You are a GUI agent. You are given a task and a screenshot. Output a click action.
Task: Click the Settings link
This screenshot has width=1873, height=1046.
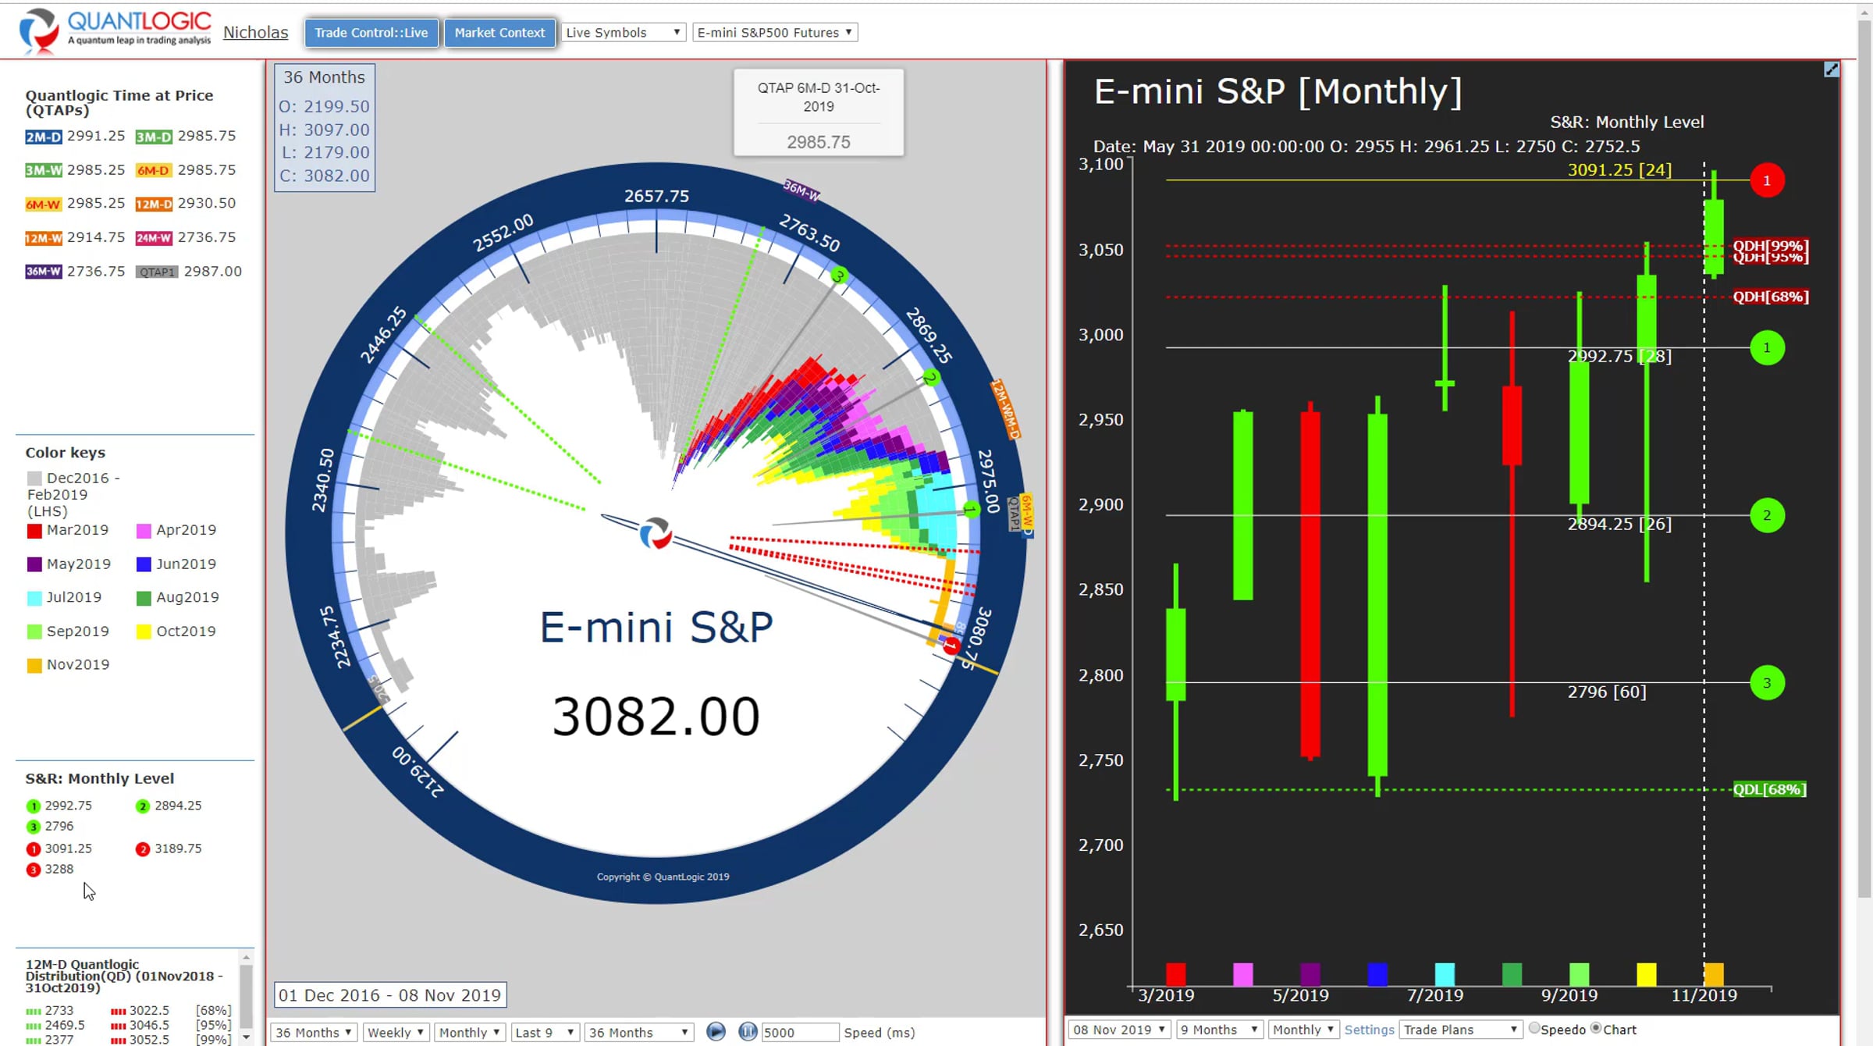tap(1369, 1030)
